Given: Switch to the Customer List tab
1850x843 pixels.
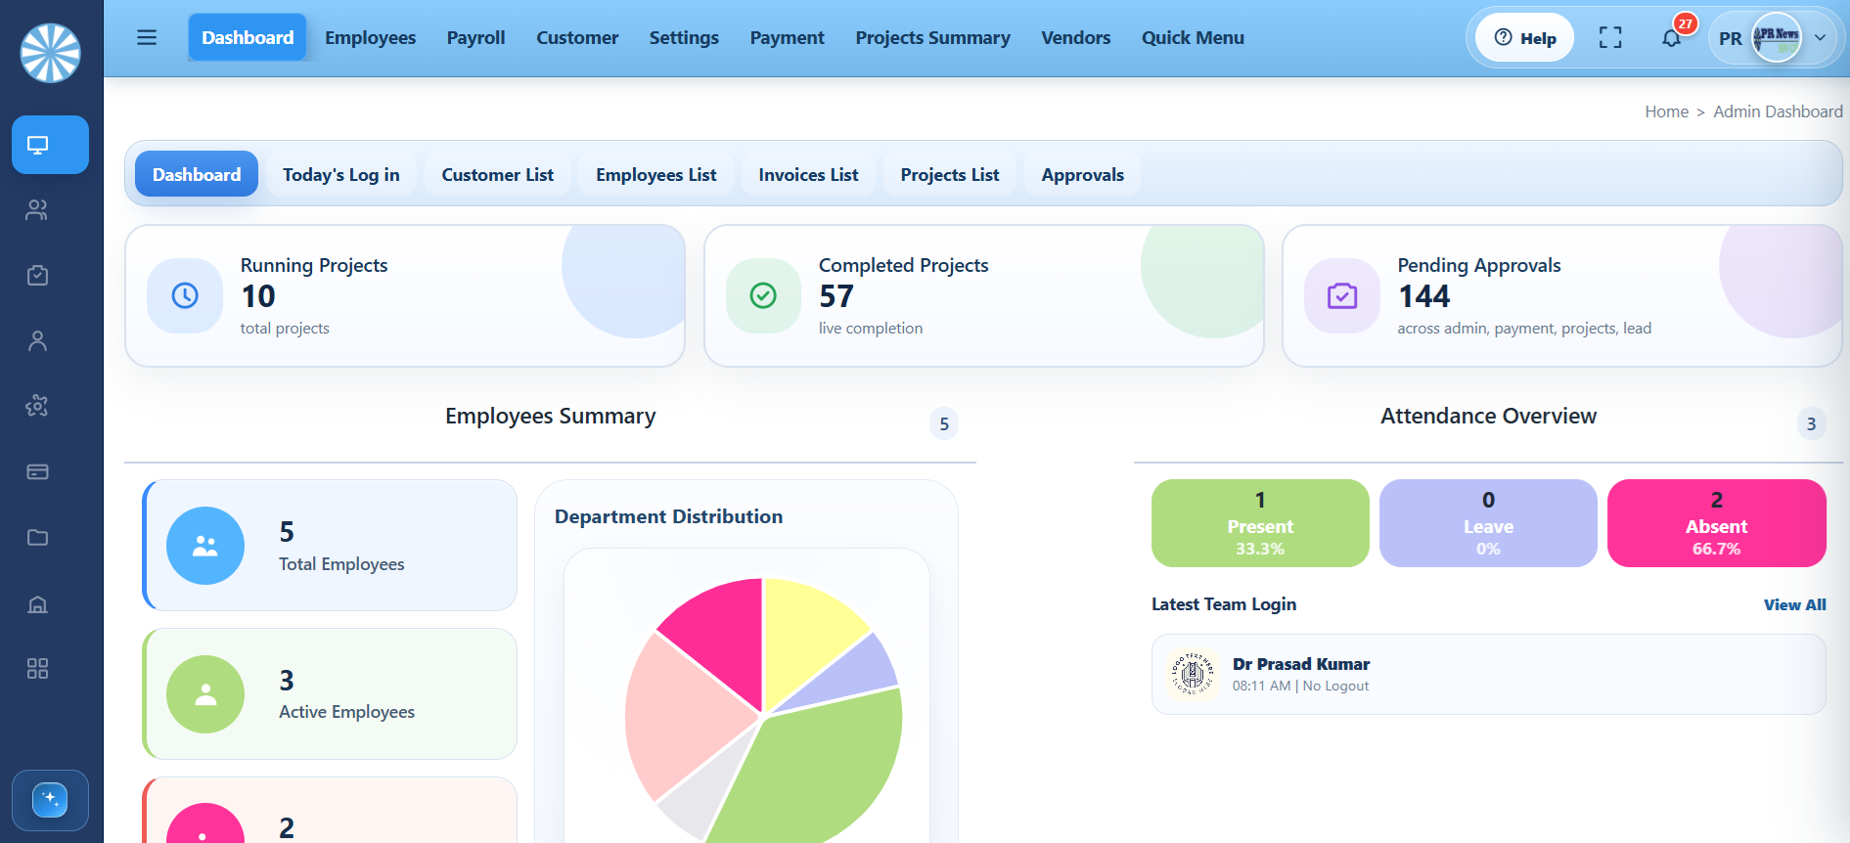Looking at the screenshot, I should (497, 174).
